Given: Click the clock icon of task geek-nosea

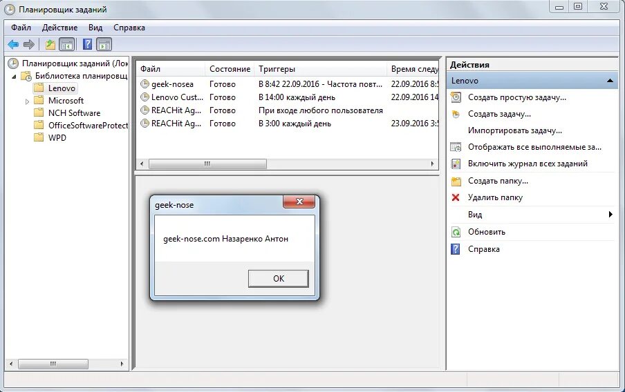Looking at the screenshot, I should (x=144, y=84).
